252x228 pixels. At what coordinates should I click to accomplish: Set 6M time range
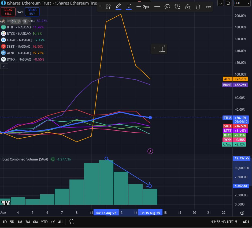pos(35,222)
